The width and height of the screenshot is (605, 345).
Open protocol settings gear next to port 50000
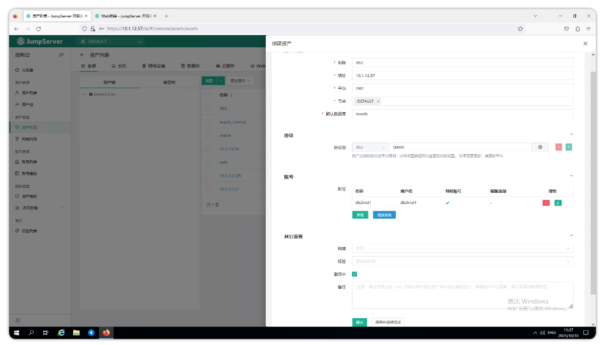pyautogui.click(x=540, y=147)
